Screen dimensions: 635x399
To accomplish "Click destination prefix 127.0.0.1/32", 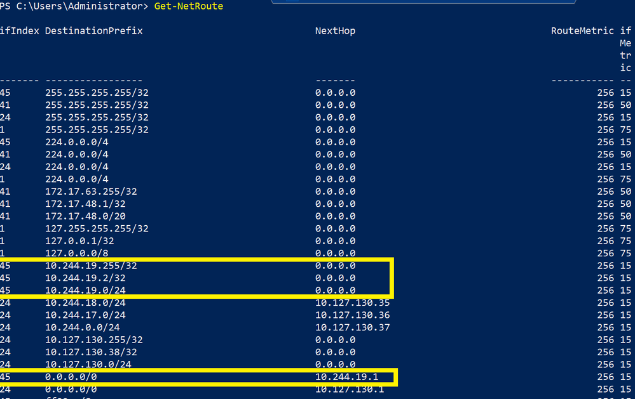I will pos(80,241).
